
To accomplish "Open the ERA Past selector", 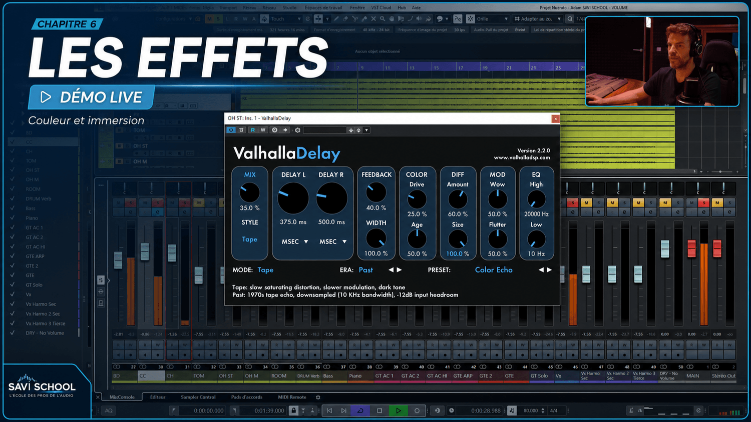I will point(365,270).
